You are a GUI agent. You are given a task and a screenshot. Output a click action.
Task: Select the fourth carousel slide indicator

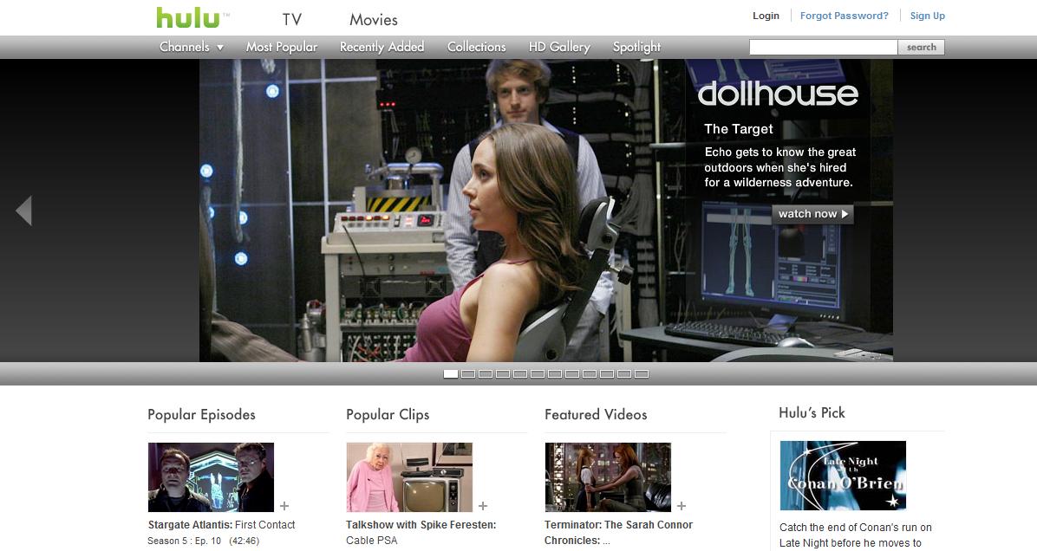pos(503,374)
